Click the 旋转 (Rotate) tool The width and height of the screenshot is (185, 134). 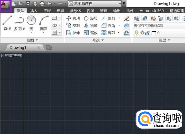point(91,18)
